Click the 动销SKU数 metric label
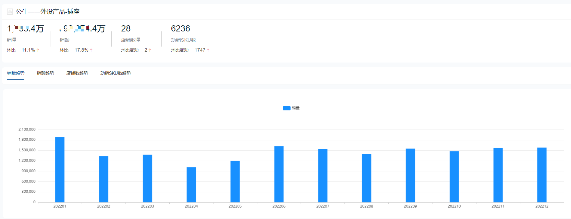Viewport: 571px width, 219px height. point(183,40)
